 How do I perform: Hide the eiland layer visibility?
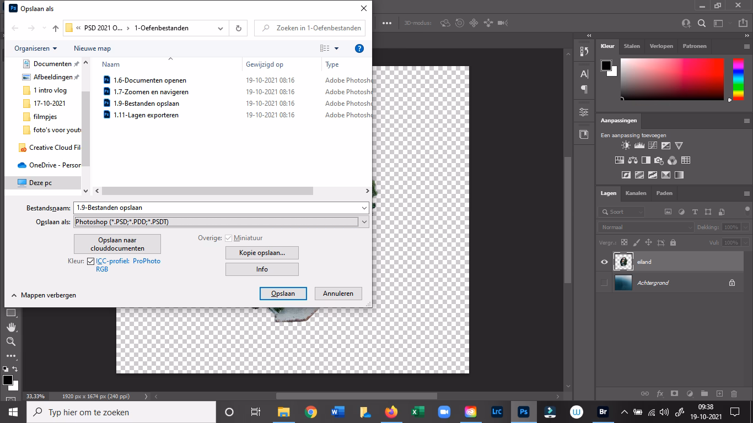coord(604,262)
